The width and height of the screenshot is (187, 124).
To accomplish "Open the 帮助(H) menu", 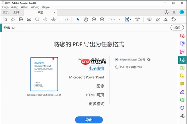I will point(46,7).
